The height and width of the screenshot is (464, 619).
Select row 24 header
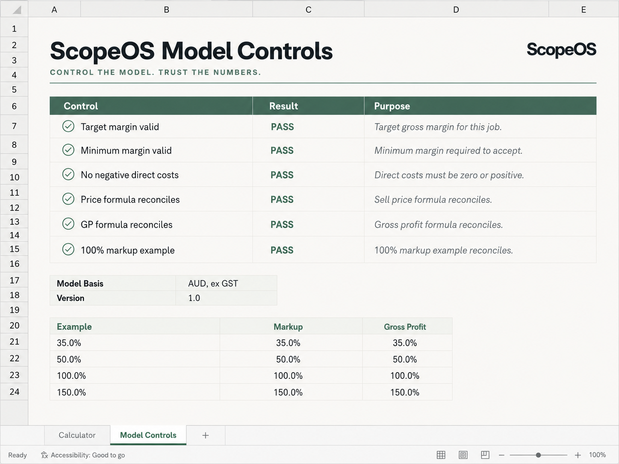[14, 392]
